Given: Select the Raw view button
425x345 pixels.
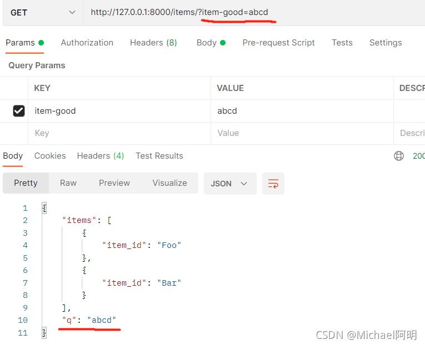Looking at the screenshot, I should (x=68, y=183).
